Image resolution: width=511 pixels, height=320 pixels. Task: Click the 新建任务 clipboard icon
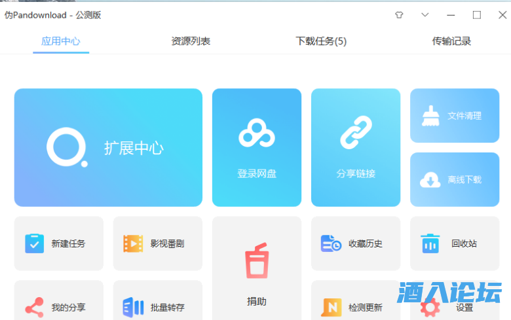click(x=35, y=243)
